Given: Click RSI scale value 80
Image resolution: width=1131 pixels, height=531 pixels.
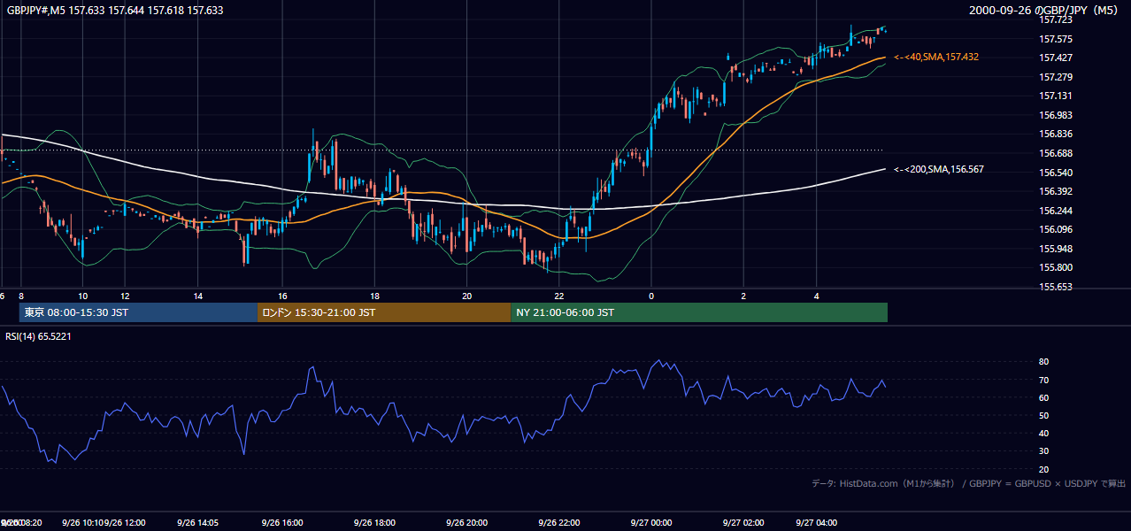Looking at the screenshot, I should pos(1044,362).
